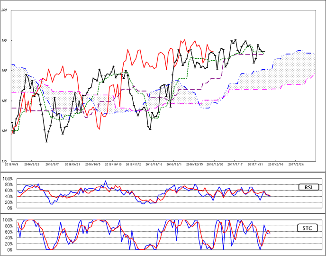Image resolution: width=326 pixels, height=256 pixels.
Task: Click the 2017/2/24 date axis label
Action: [297, 165]
